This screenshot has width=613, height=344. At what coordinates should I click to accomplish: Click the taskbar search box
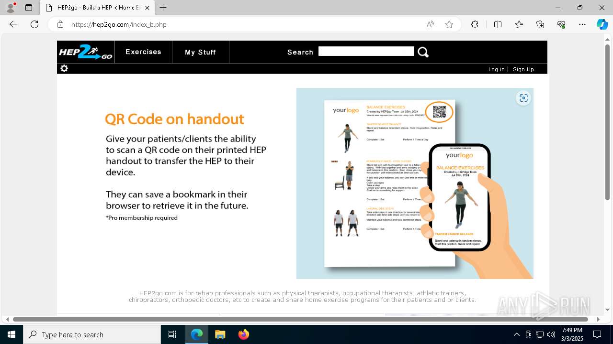tap(92, 334)
